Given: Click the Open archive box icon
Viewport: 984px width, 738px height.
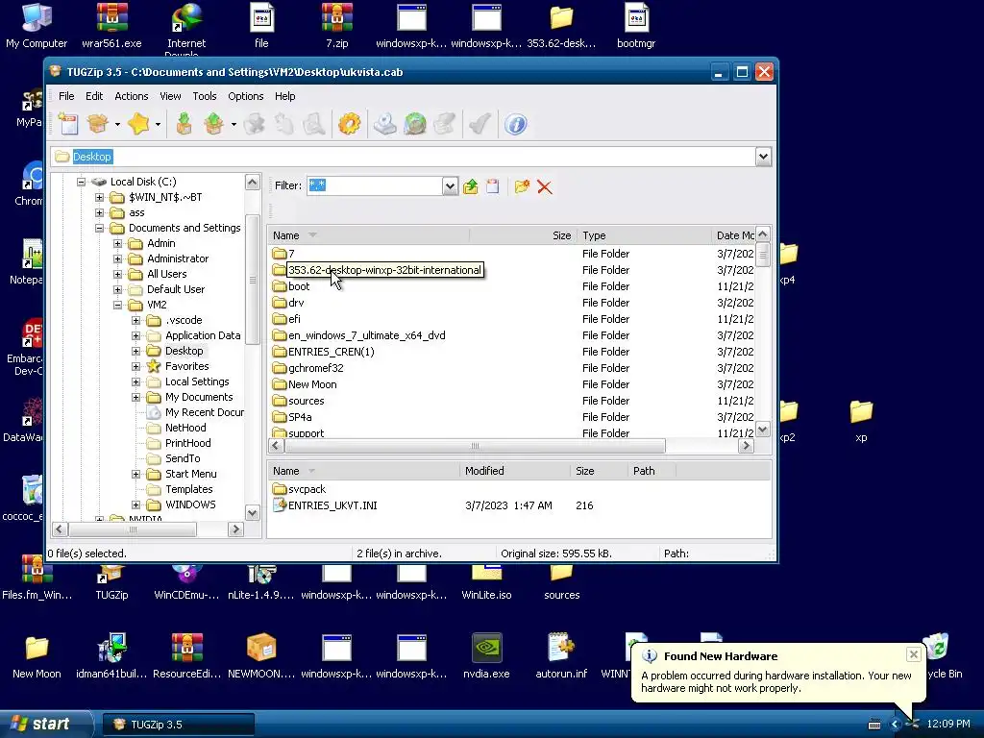Looking at the screenshot, I should coord(98,124).
